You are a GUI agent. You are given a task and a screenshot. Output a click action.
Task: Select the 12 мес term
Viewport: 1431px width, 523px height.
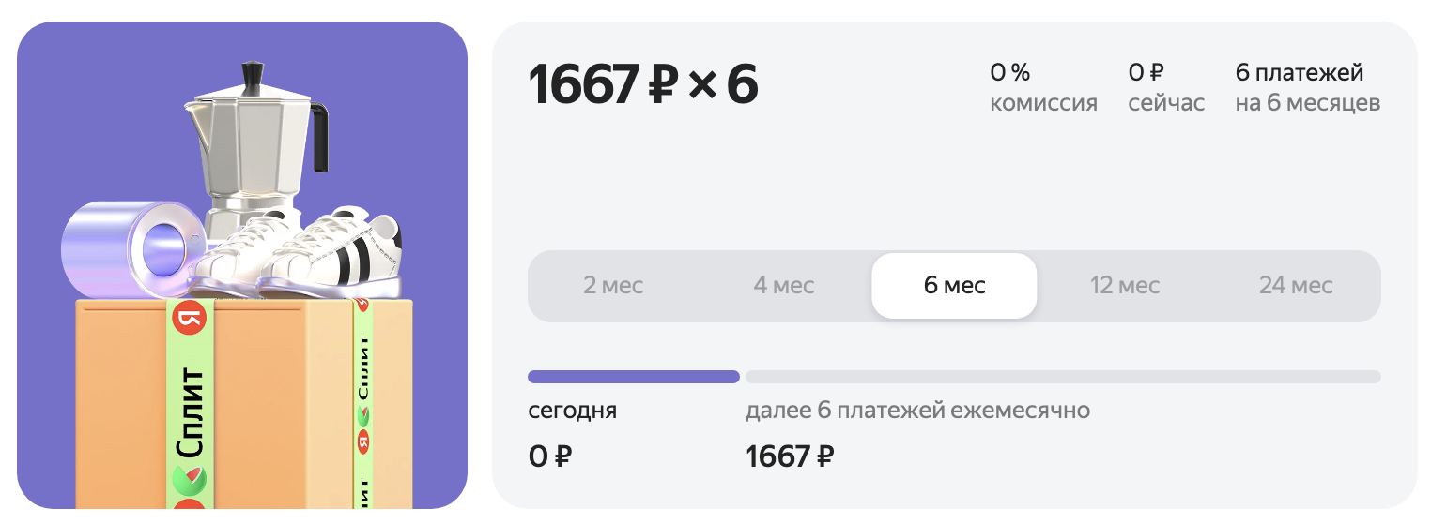coord(1124,285)
